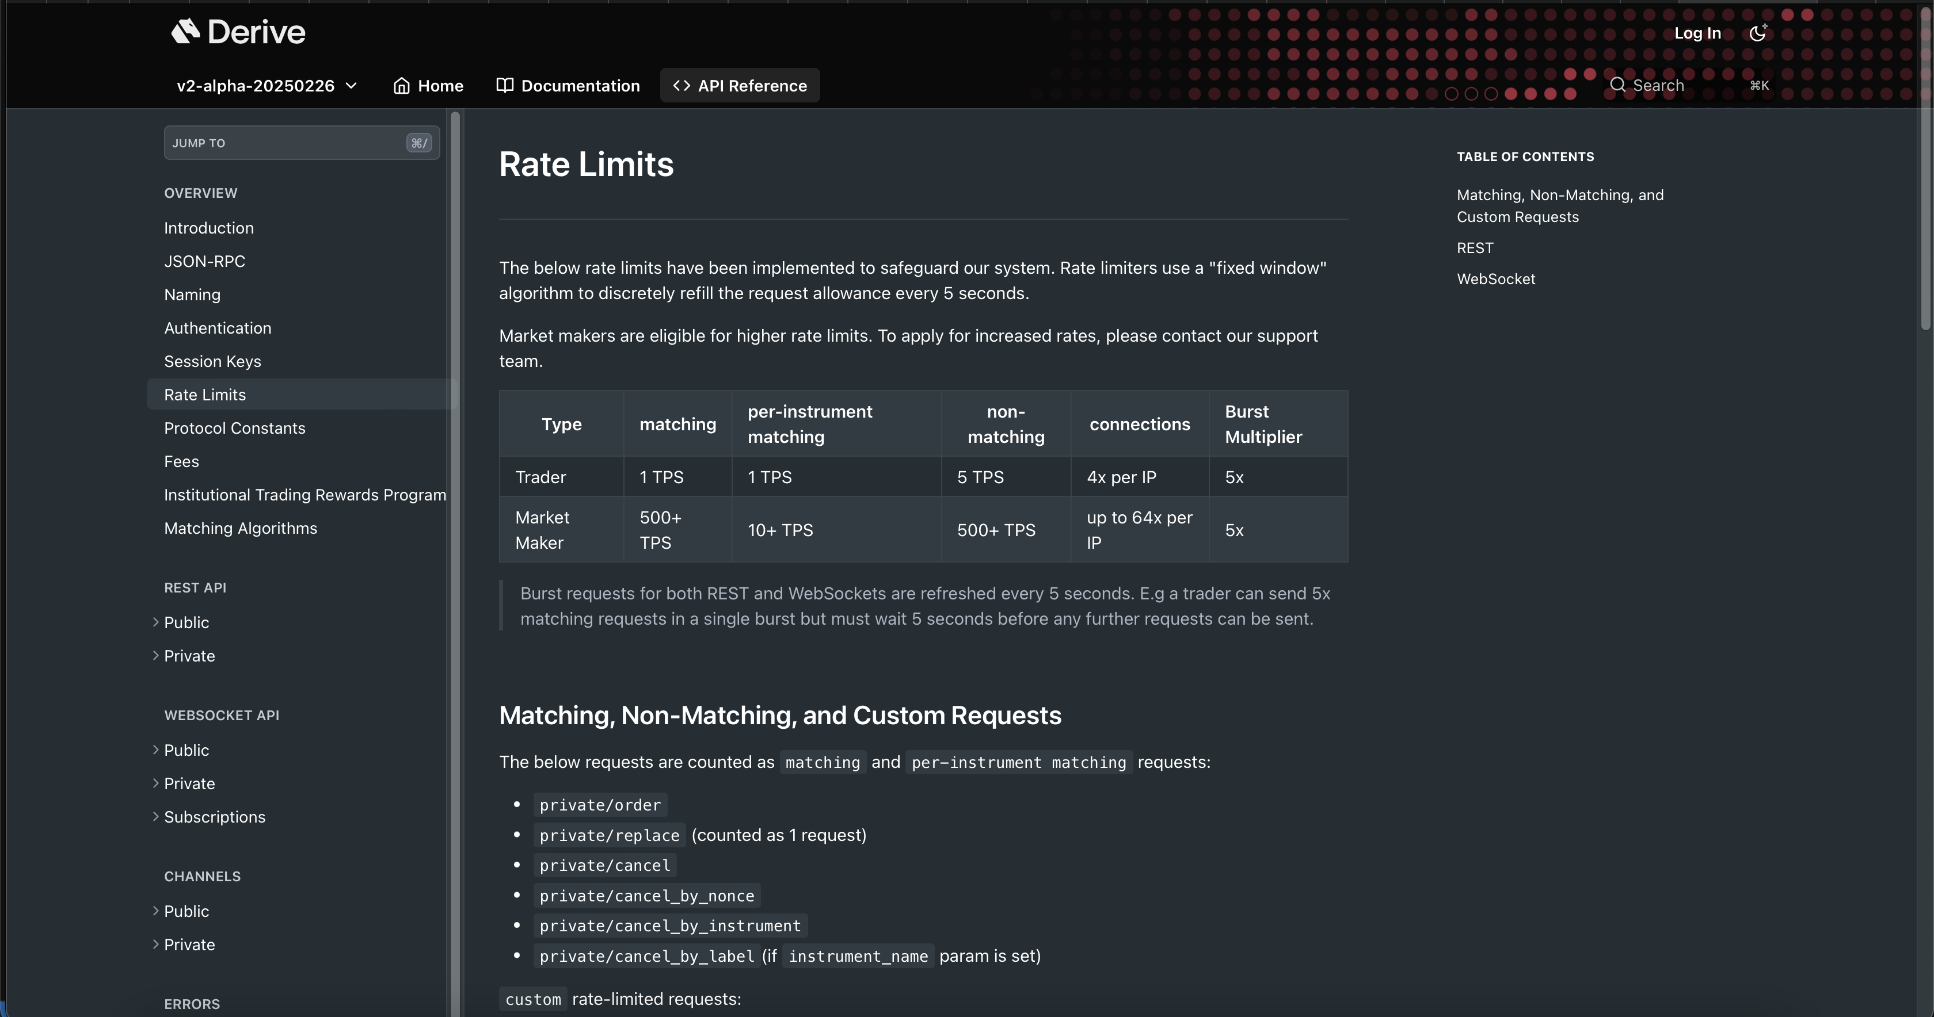Open the API Reference tab
1934x1017 pixels.
click(x=752, y=86)
